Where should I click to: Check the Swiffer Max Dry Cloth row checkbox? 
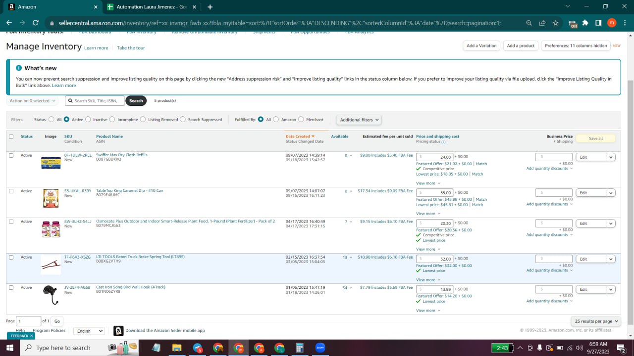[11, 155]
